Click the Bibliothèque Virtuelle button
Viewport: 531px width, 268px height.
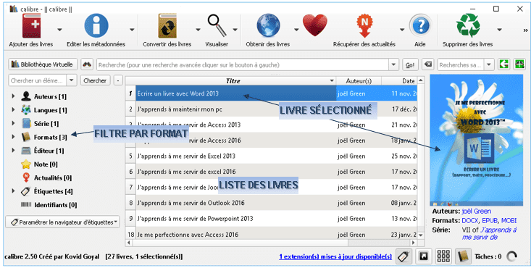[x=43, y=64]
